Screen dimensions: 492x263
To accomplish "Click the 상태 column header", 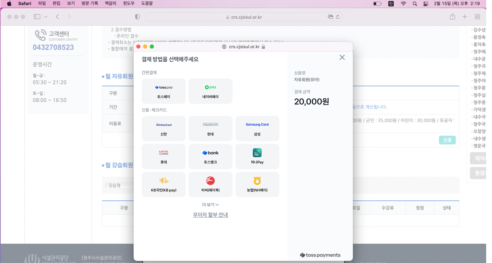I will [x=446, y=208].
